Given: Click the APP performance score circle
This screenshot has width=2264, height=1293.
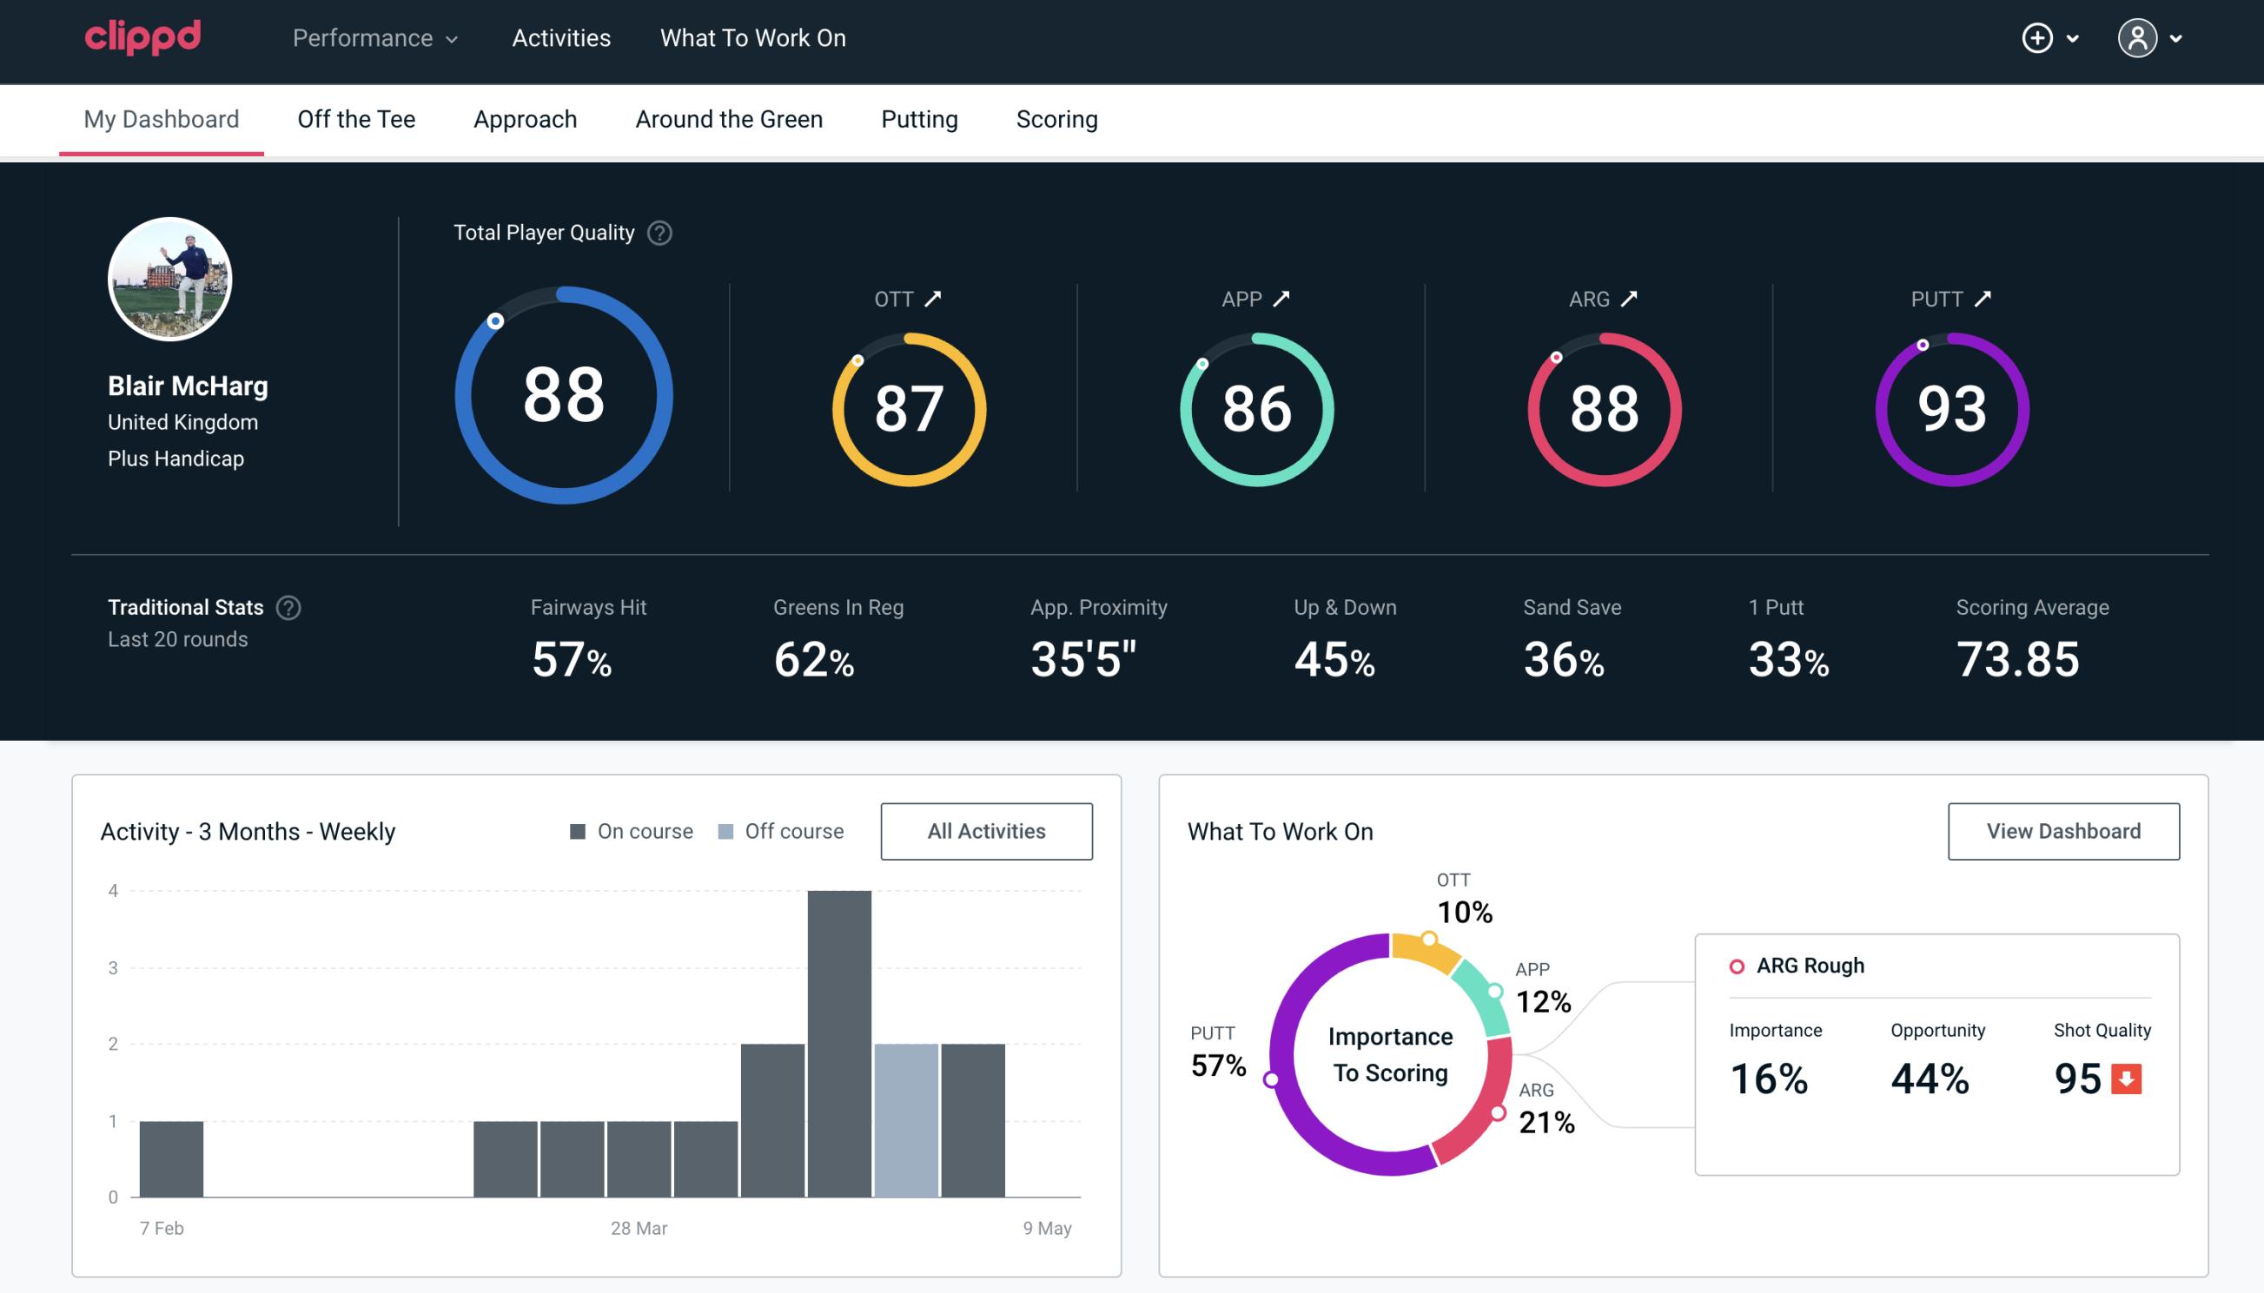Looking at the screenshot, I should point(1254,406).
